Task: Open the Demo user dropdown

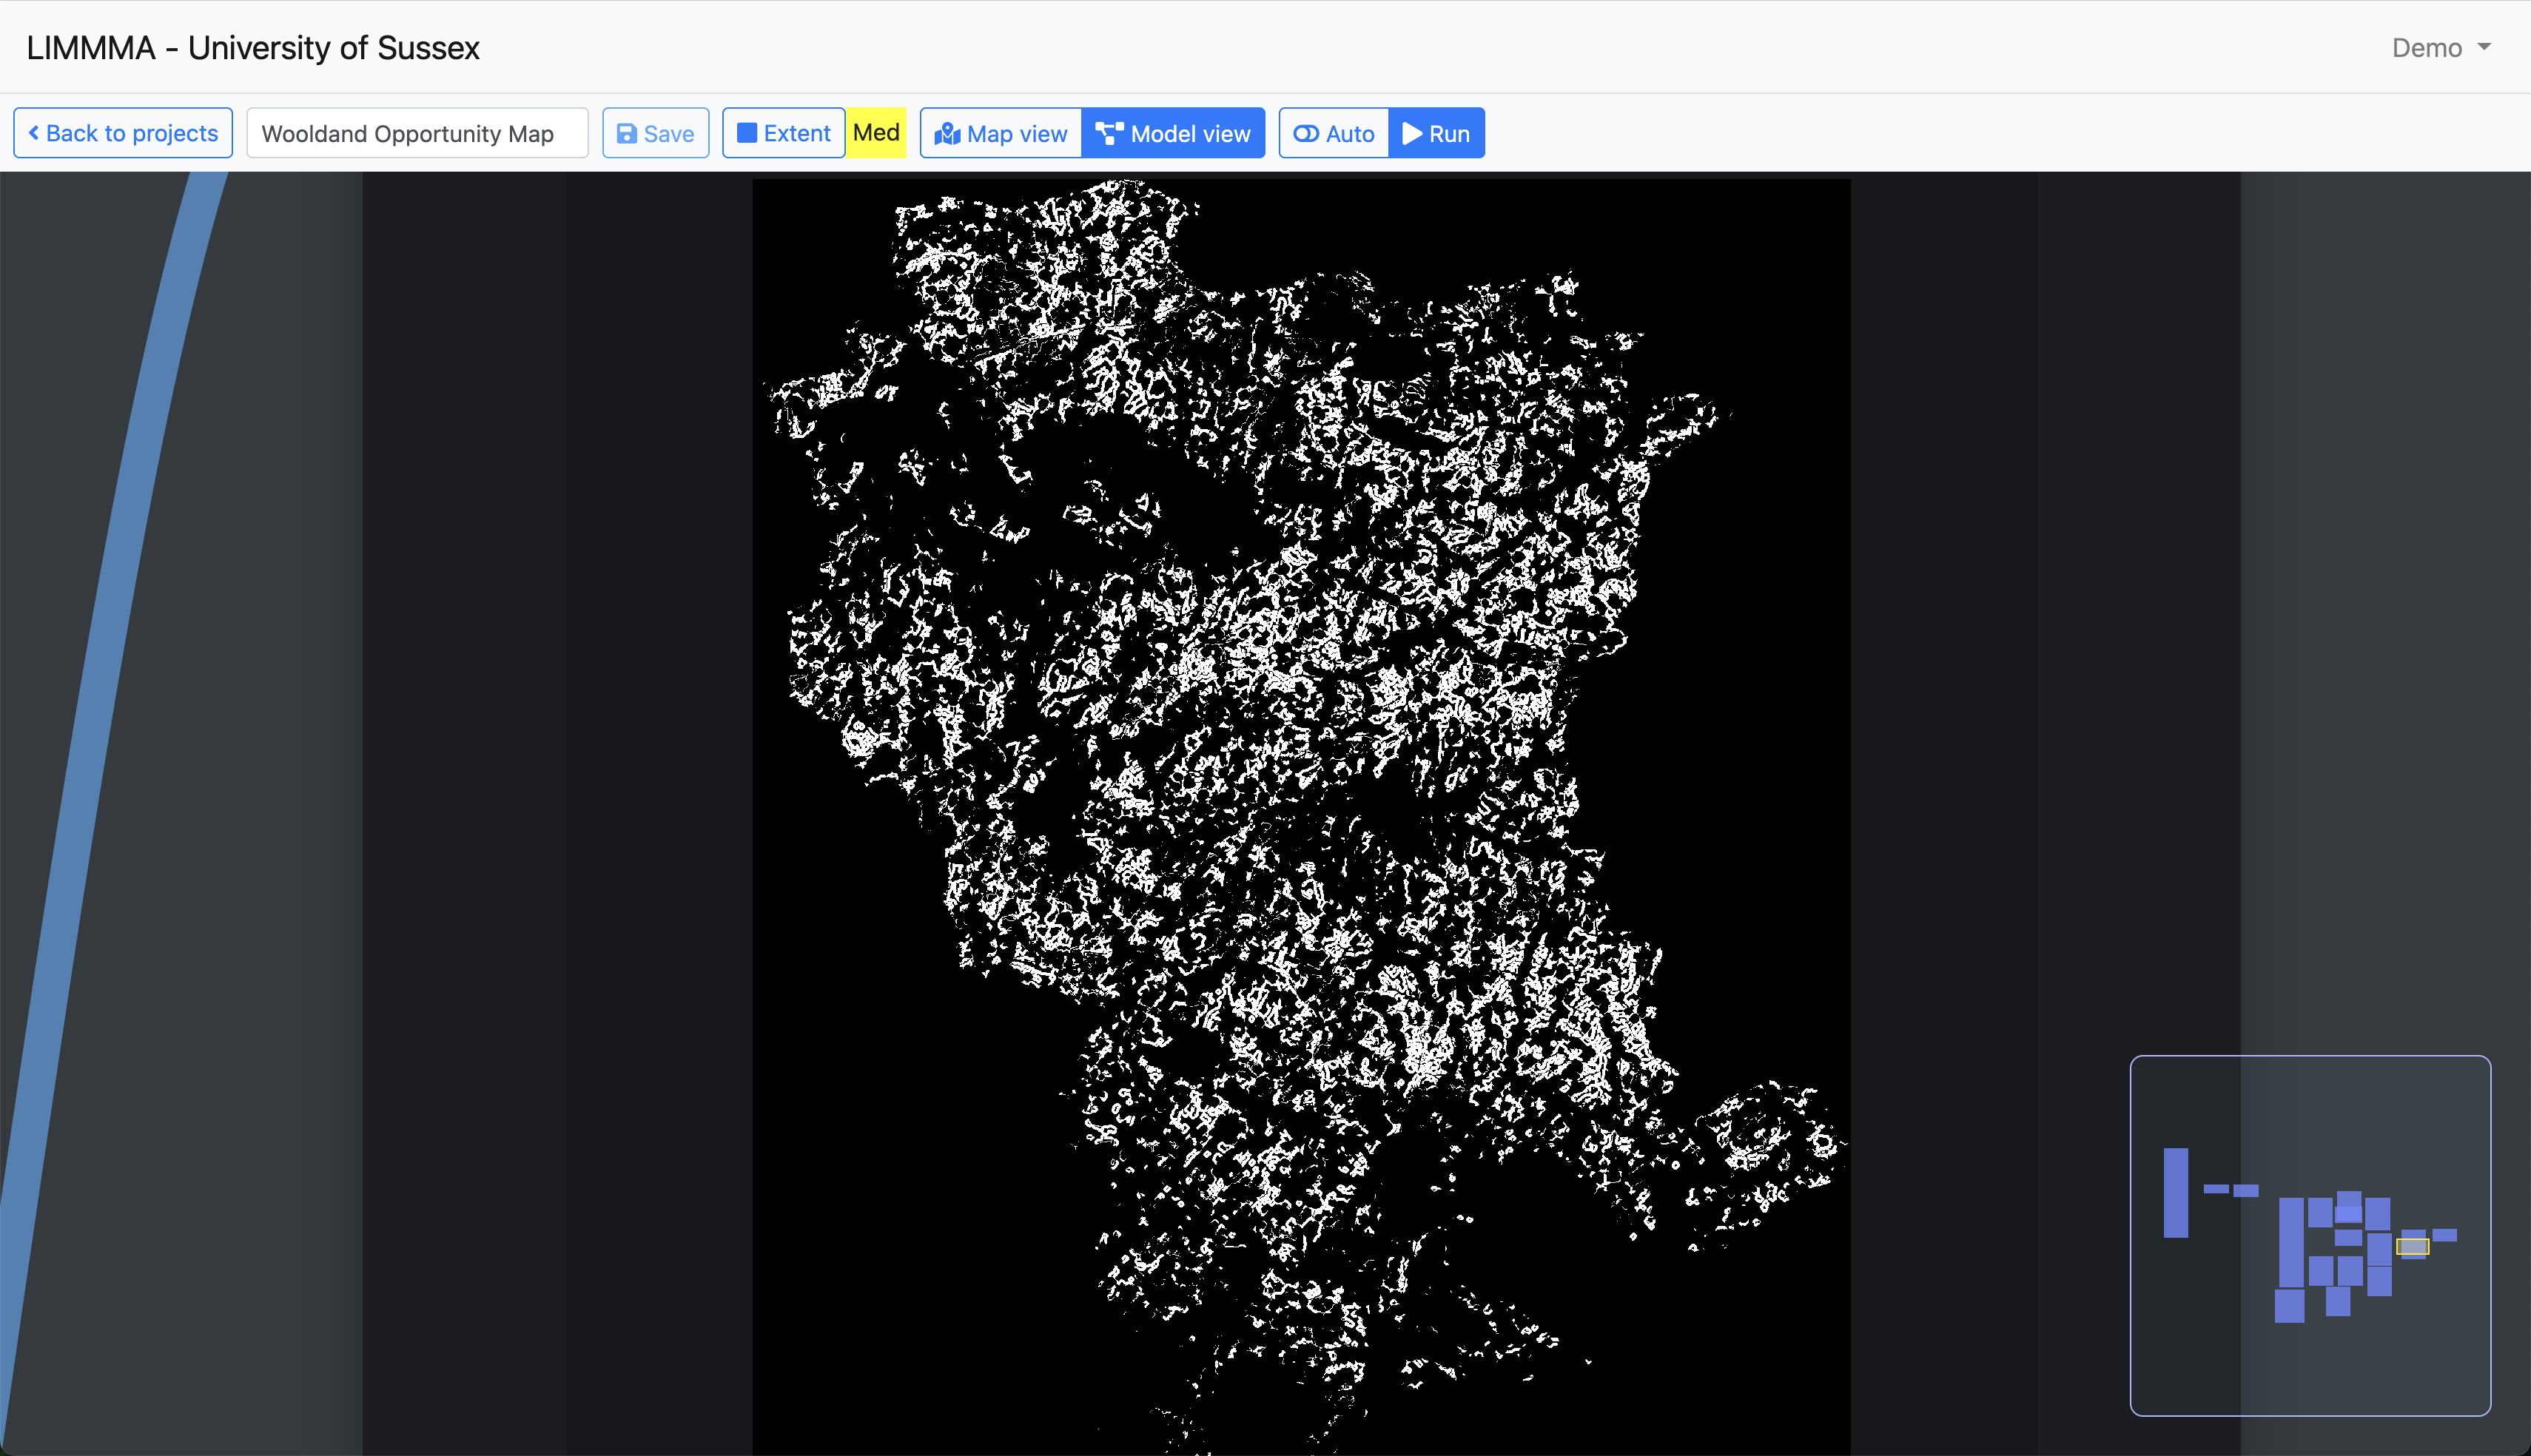Action: pos(2440,48)
